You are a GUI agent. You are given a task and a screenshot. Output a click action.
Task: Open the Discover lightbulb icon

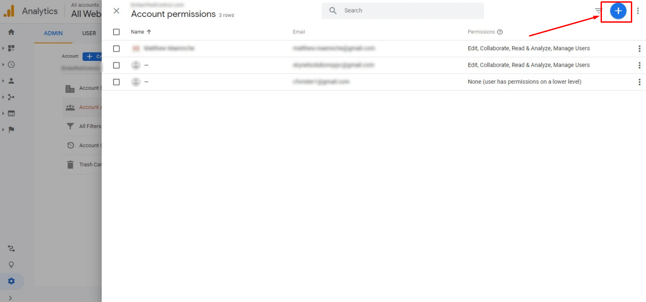tap(11, 265)
